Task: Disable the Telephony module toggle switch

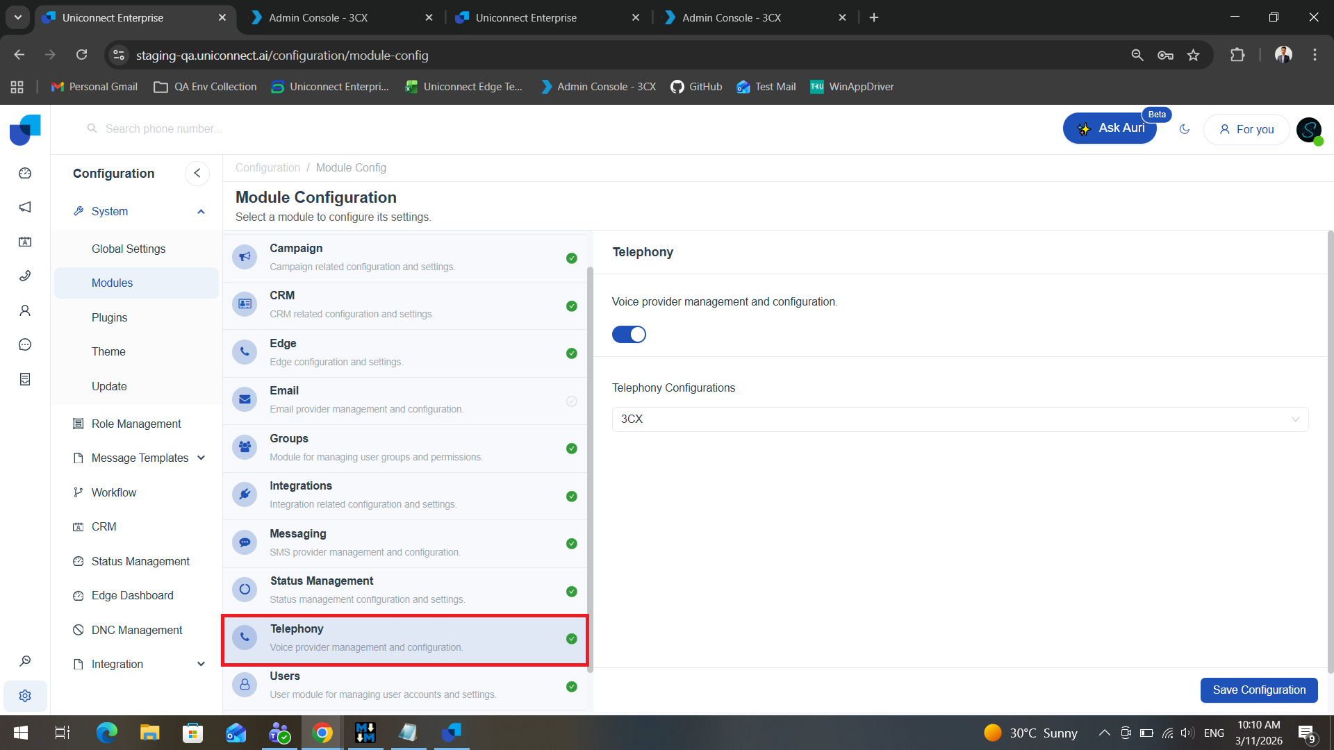Action: (x=629, y=335)
